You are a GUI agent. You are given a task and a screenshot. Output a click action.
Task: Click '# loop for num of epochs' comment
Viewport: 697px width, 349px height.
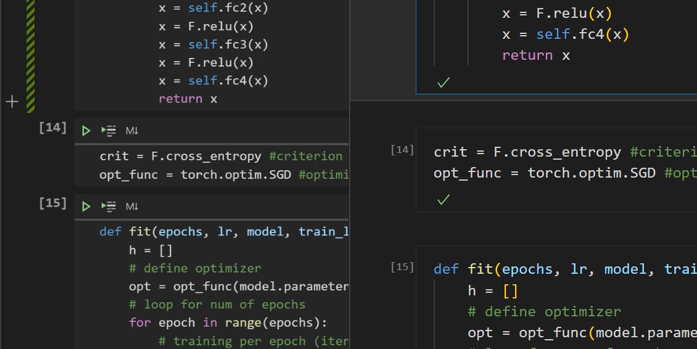point(217,305)
